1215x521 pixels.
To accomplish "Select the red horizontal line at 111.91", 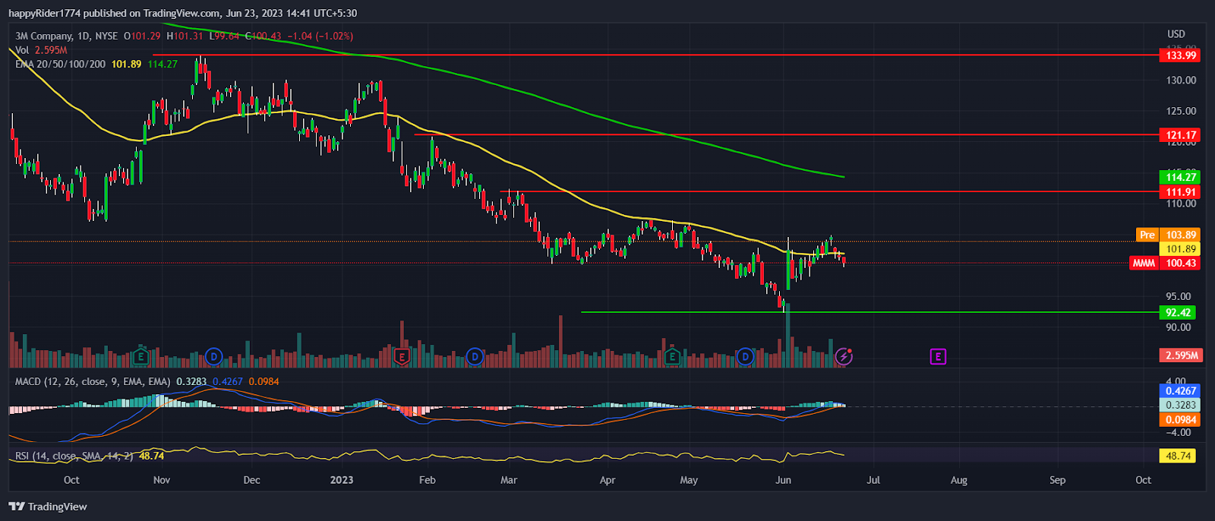I will (830, 191).
